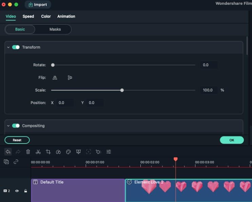Image resolution: width=252 pixels, height=202 pixels.
Task: Click the Position X field
Action: tap(65, 103)
